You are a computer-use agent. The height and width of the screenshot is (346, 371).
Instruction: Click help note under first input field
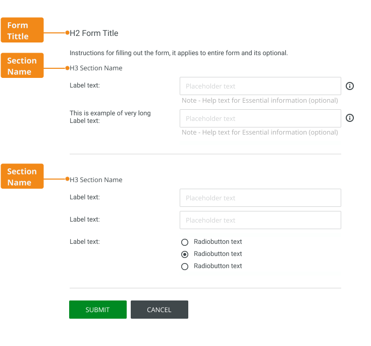pyautogui.click(x=260, y=101)
